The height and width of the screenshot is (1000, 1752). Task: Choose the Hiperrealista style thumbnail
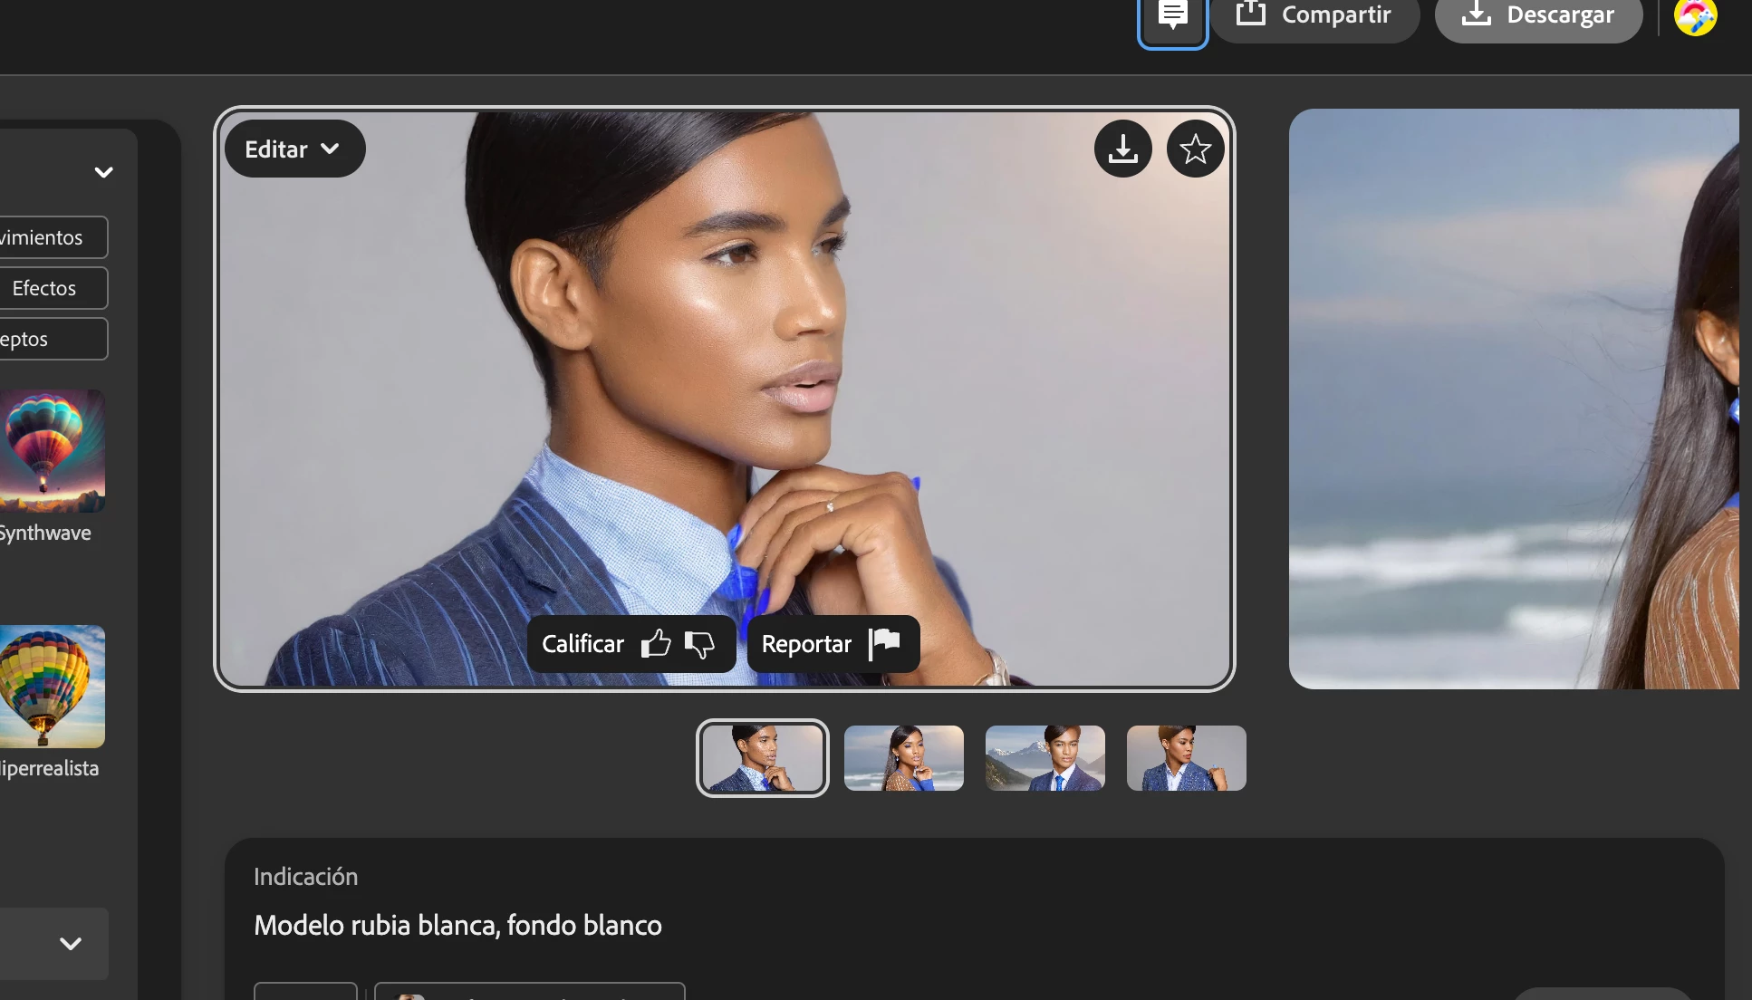(52, 687)
